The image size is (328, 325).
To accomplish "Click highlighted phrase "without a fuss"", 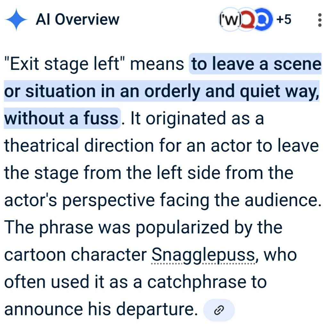I will [x=61, y=118].
